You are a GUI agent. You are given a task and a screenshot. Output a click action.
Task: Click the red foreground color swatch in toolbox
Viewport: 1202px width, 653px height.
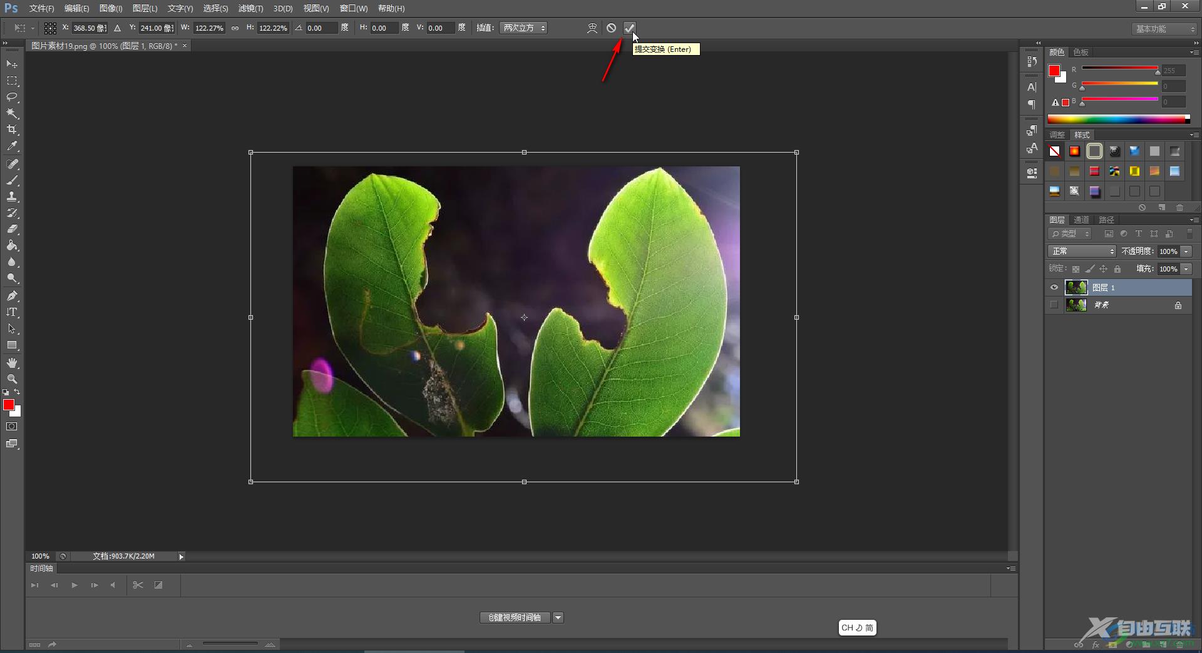point(9,405)
